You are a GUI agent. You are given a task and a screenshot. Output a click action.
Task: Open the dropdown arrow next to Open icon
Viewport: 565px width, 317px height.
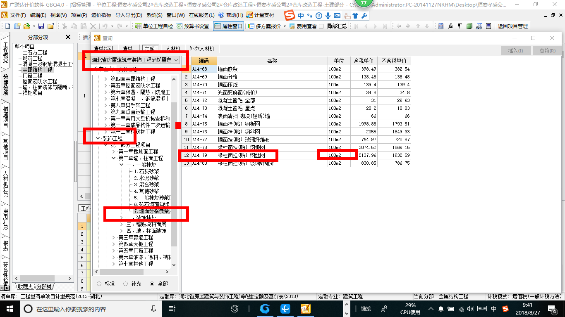[33, 26]
